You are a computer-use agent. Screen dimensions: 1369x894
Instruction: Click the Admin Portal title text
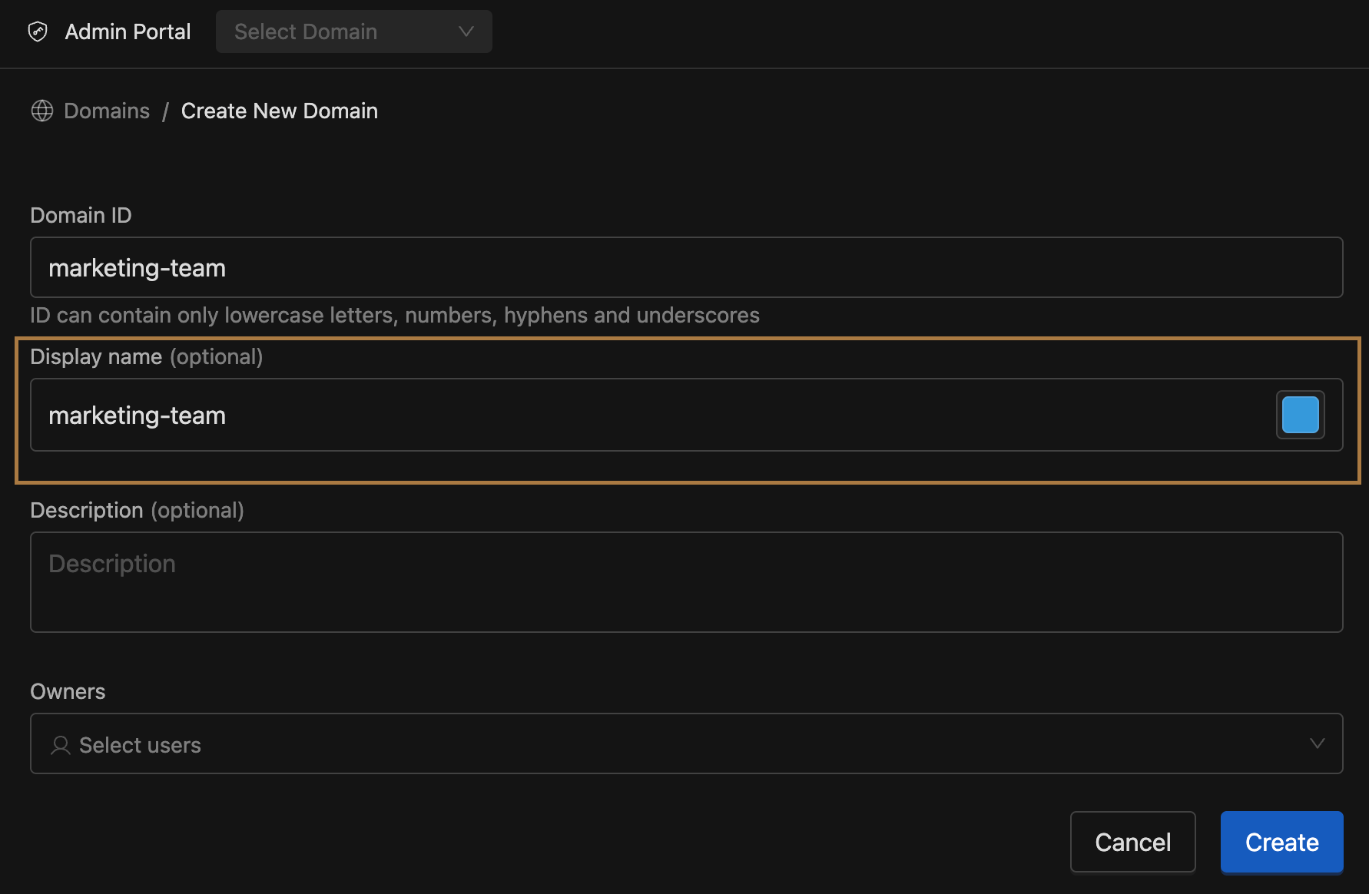[128, 31]
